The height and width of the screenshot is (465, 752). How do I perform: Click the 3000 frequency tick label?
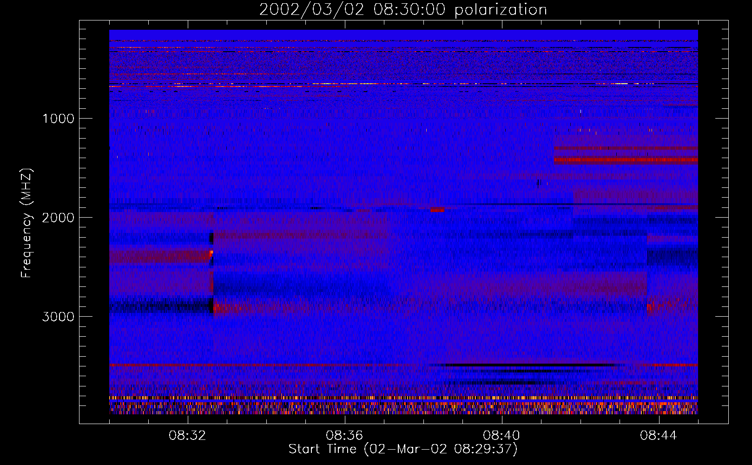59,317
